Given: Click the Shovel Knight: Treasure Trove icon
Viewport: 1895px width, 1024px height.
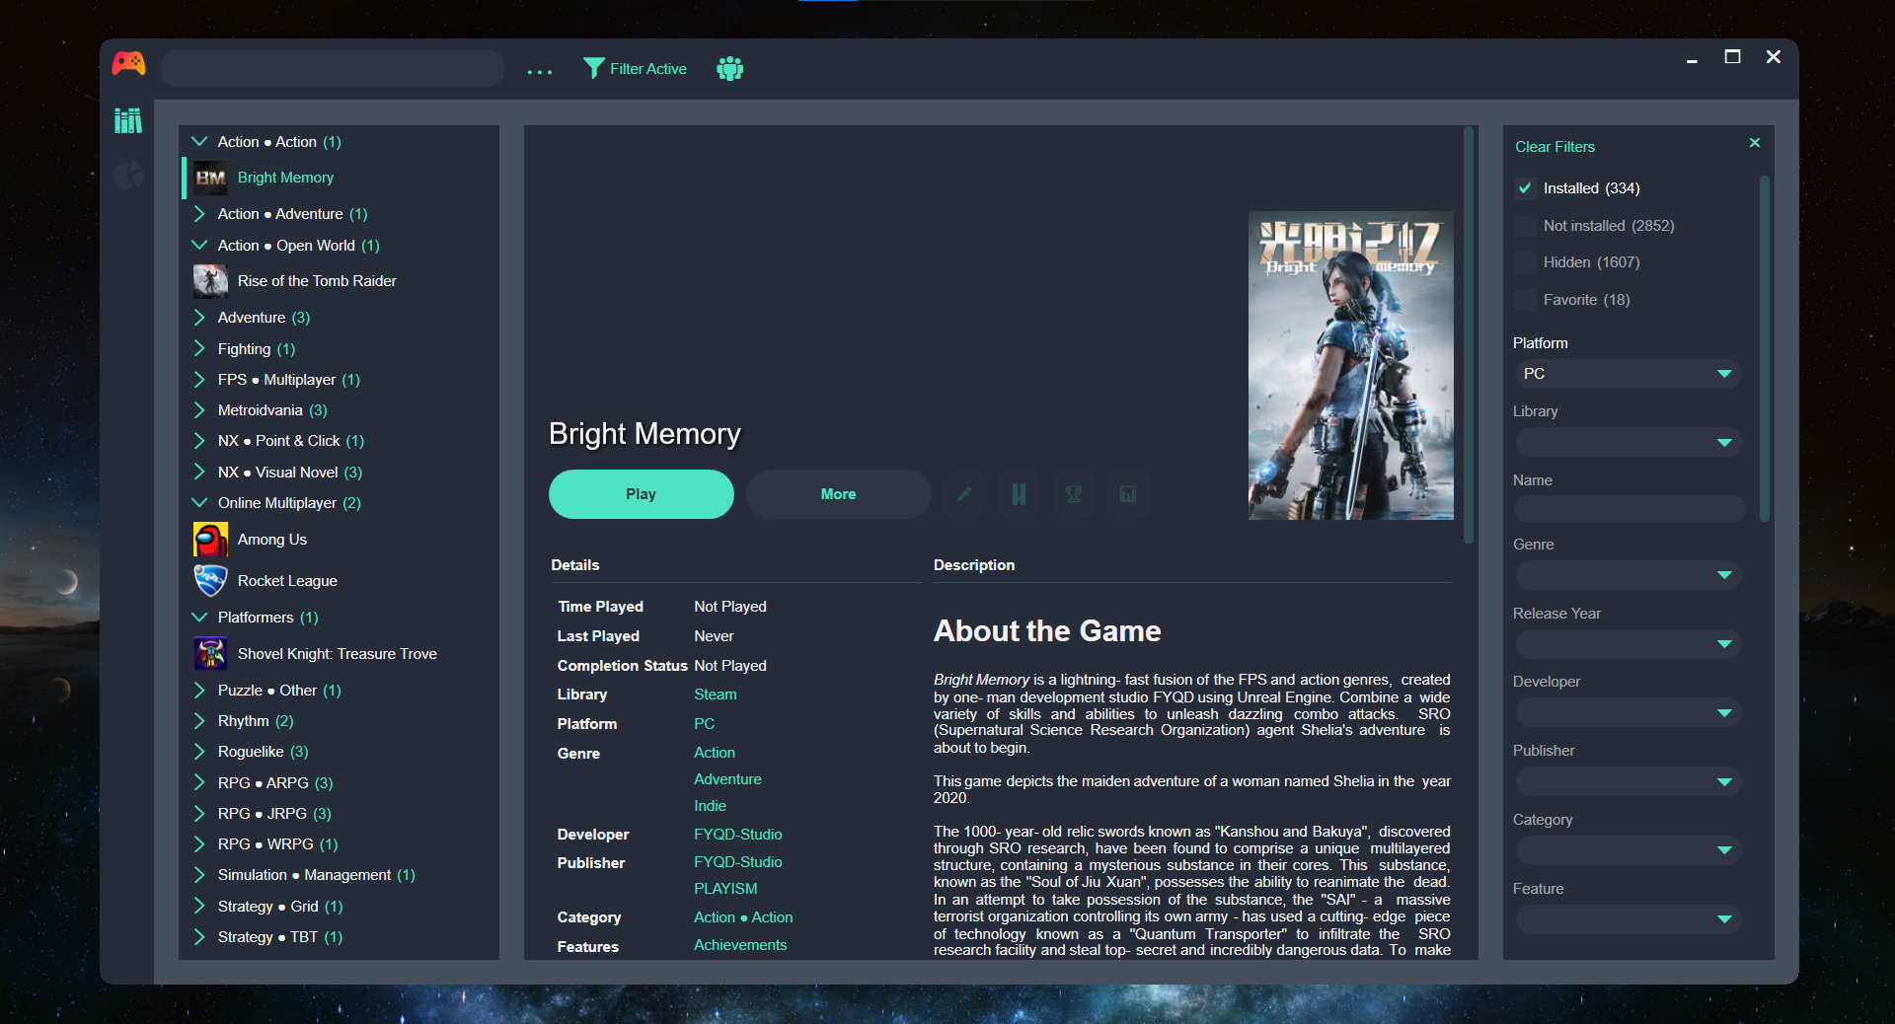Looking at the screenshot, I should coord(210,654).
